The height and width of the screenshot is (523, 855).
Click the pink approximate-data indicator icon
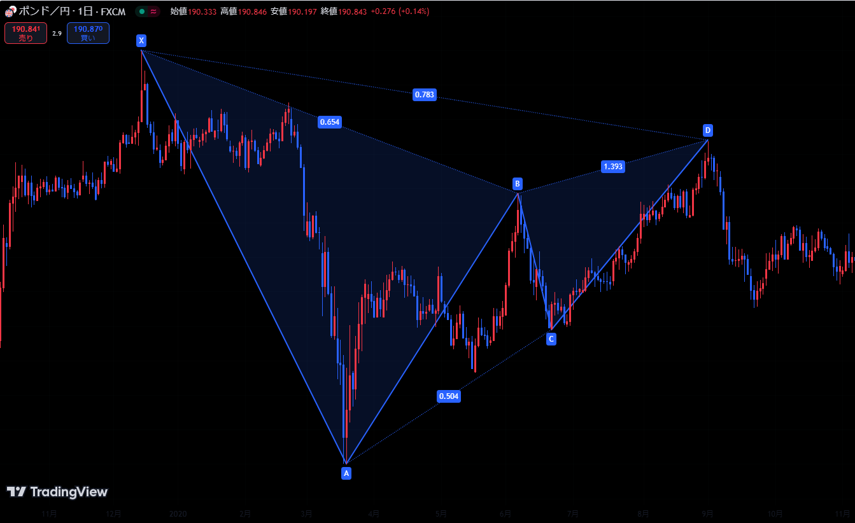[153, 11]
